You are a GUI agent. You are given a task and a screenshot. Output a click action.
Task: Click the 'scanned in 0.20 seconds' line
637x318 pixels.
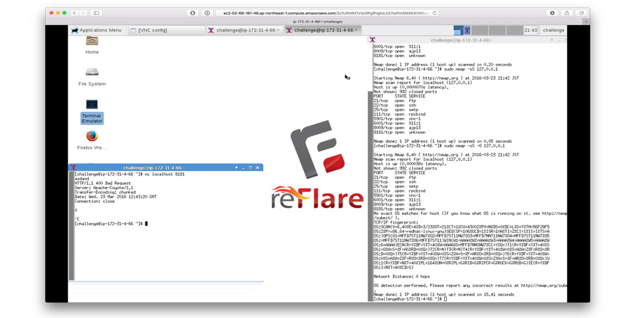point(443,65)
